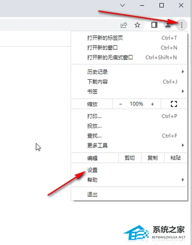
Task: Expand the 更多工具 submenu
Action: point(129,145)
